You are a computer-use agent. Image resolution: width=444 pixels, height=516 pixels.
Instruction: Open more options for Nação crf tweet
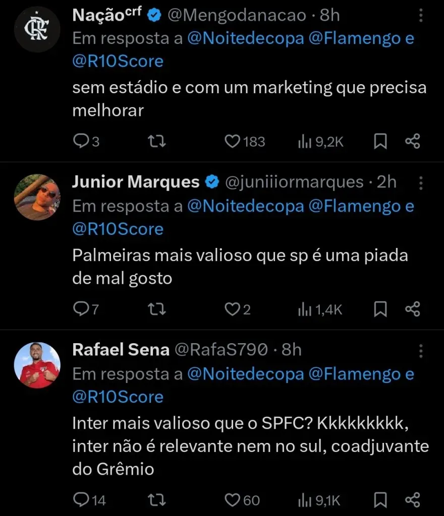click(x=421, y=16)
